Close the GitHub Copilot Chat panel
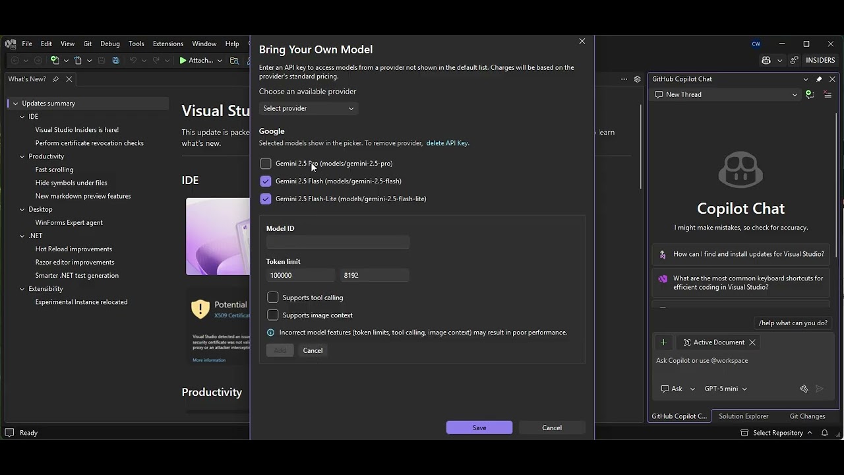The height and width of the screenshot is (475, 844). point(832,79)
